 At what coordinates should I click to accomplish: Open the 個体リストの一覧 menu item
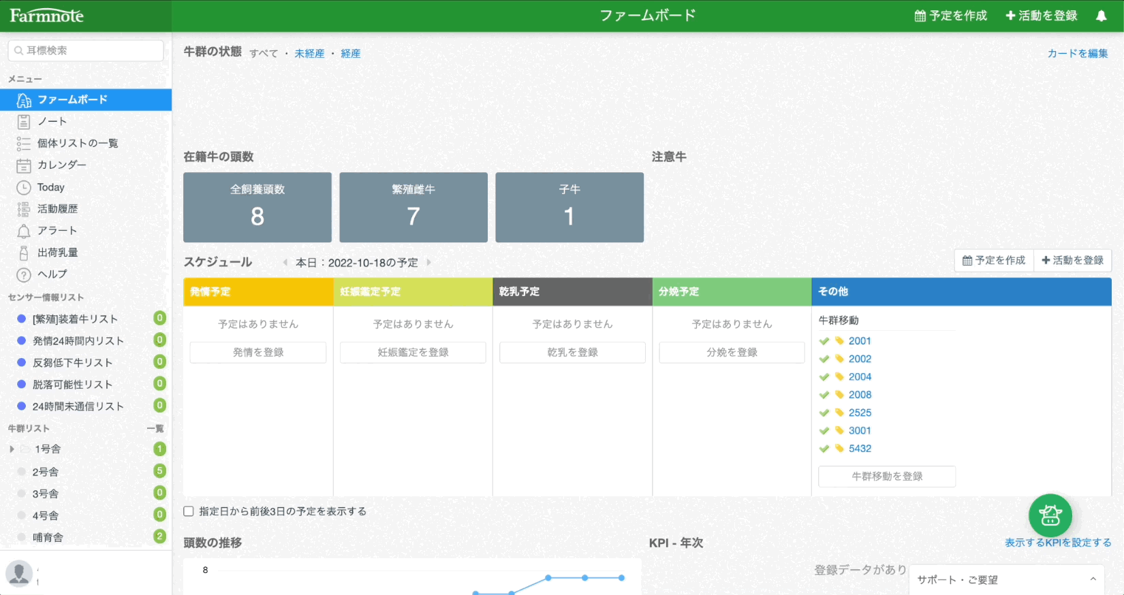coord(86,143)
